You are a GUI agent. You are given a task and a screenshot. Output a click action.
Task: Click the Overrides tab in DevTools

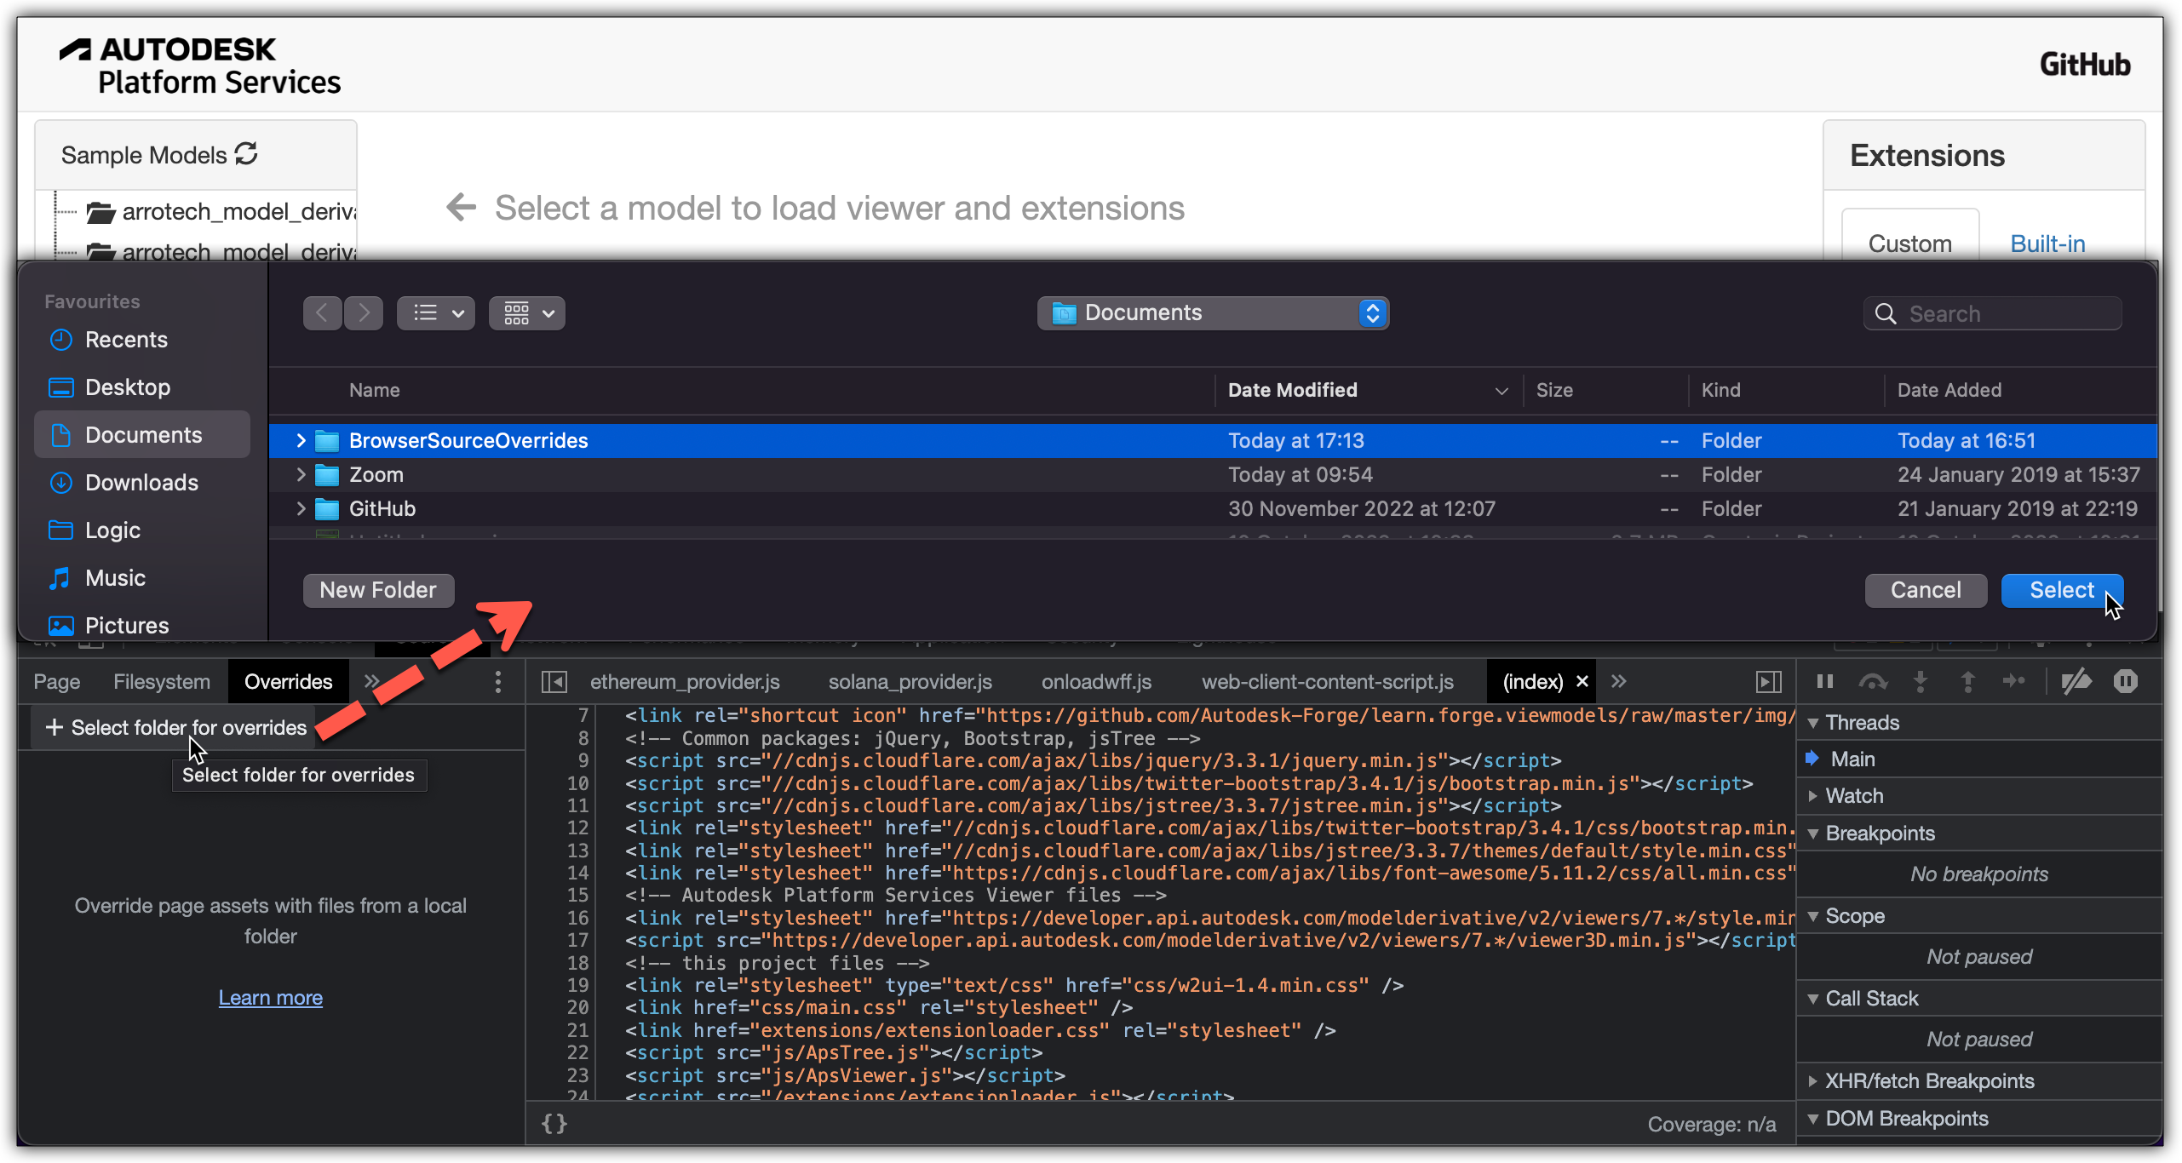click(x=287, y=679)
